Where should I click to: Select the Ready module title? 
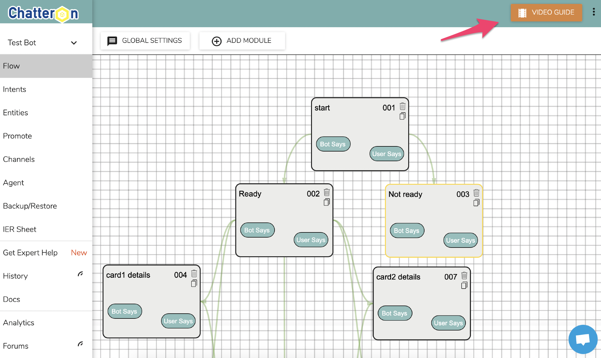[250, 194]
